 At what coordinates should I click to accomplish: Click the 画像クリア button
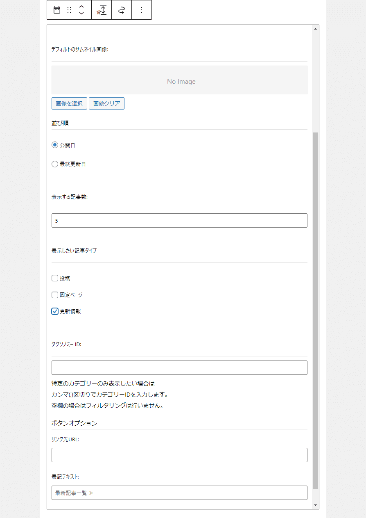106,103
